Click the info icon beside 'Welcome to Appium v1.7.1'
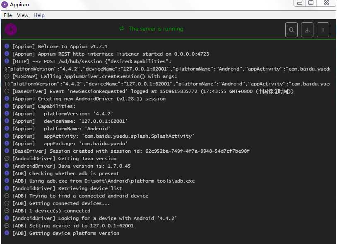This screenshot has width=337, height=244. [x=7, y=46]
